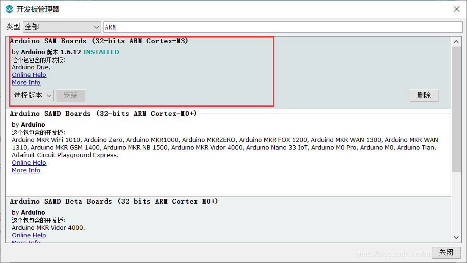The image size is (467, 263).
Task: Close the Boards Manager window with X
Action: tap(456, 9)
